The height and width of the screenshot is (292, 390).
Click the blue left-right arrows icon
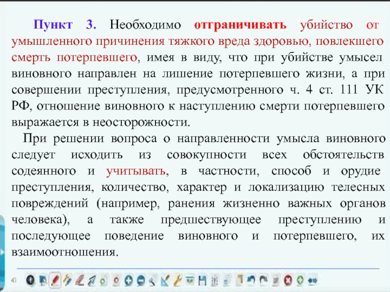click(312, 281)
